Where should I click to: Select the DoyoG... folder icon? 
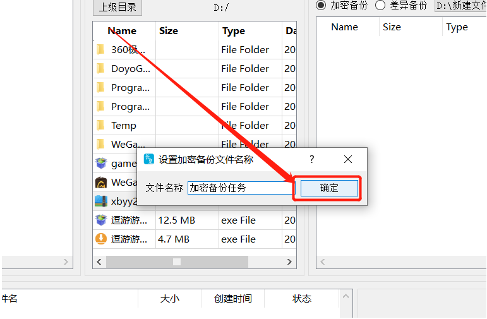tap(100, 68)
